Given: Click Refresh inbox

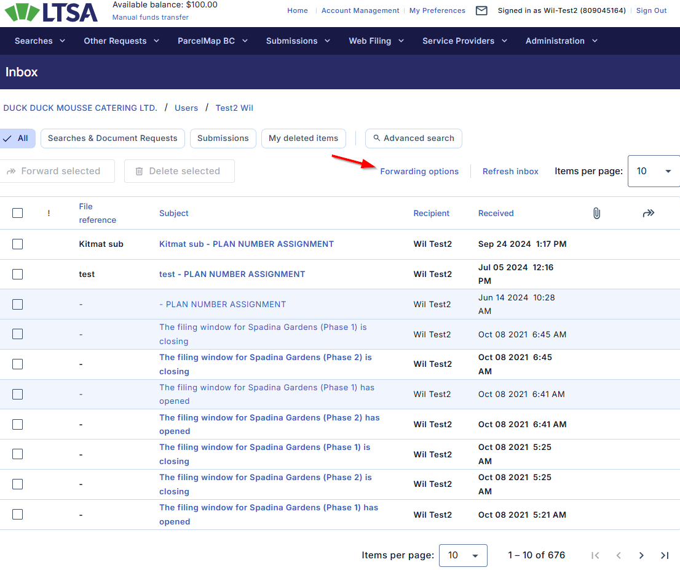Looking at the screenshot, I should pos(510,172).
